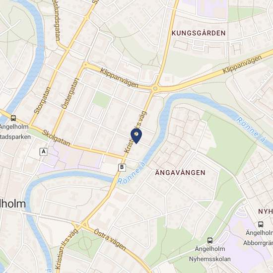
Task: Select the bus stop marker B
Action: coord(122,167)
